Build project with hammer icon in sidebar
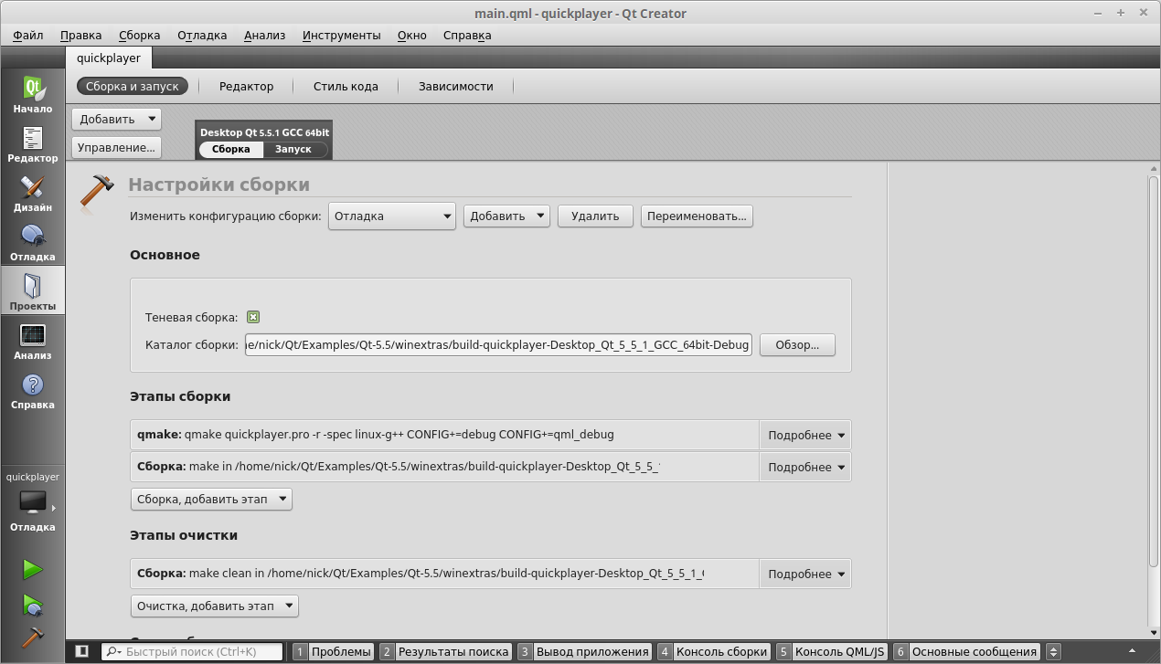This screenshot has width=1161, height=664. (x=33, y=638)
